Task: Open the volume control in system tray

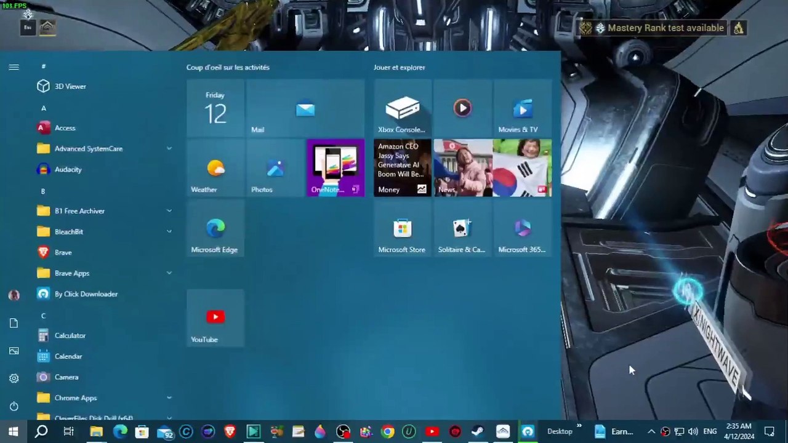Action: tap(693, 432)
